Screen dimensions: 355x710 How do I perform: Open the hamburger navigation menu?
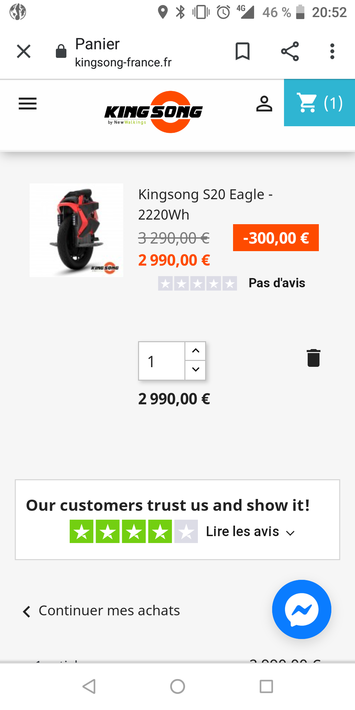point(28,104)
